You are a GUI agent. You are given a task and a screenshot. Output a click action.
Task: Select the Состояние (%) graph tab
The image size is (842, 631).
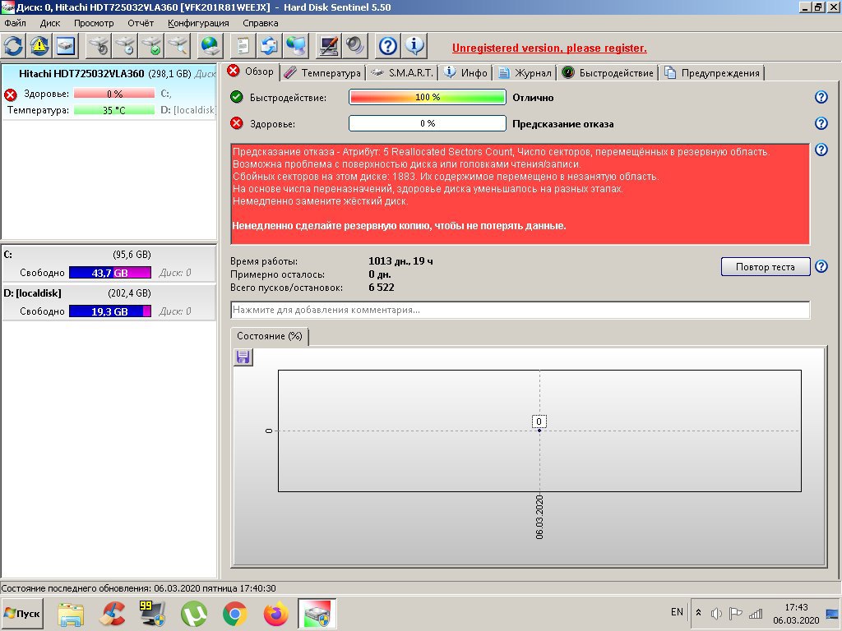tap(269, 336)
